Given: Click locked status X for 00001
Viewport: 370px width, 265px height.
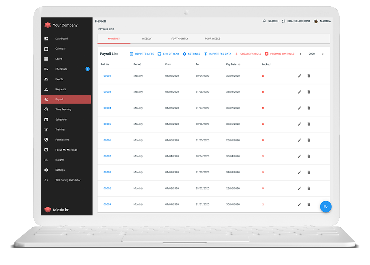Looking at the screenshot, I should (x=263, y=76).
